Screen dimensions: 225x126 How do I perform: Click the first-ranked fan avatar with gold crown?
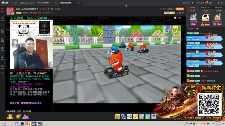(205, 18)
